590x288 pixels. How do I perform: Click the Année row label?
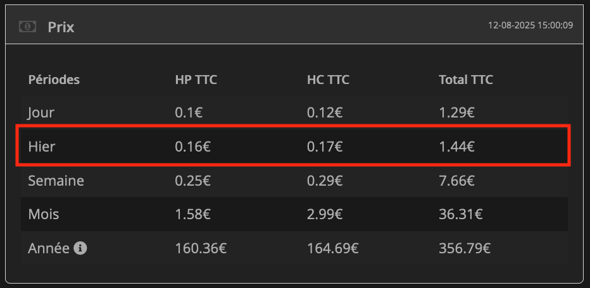point(49,248)
